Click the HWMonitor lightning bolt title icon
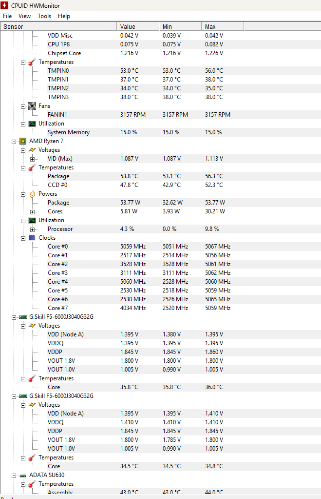This screenshot has height=499, width=321. 5,5
